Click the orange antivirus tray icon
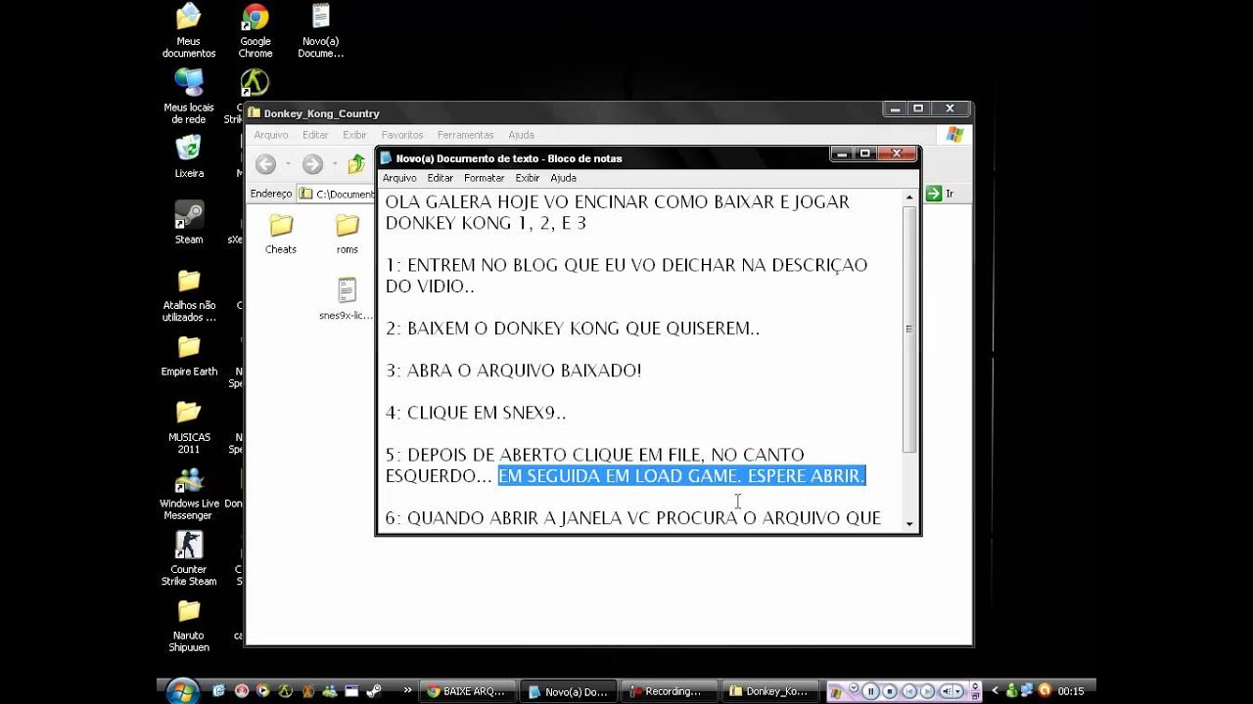The height and width of the screenshot is (704, 1253). coord(1044,690)
